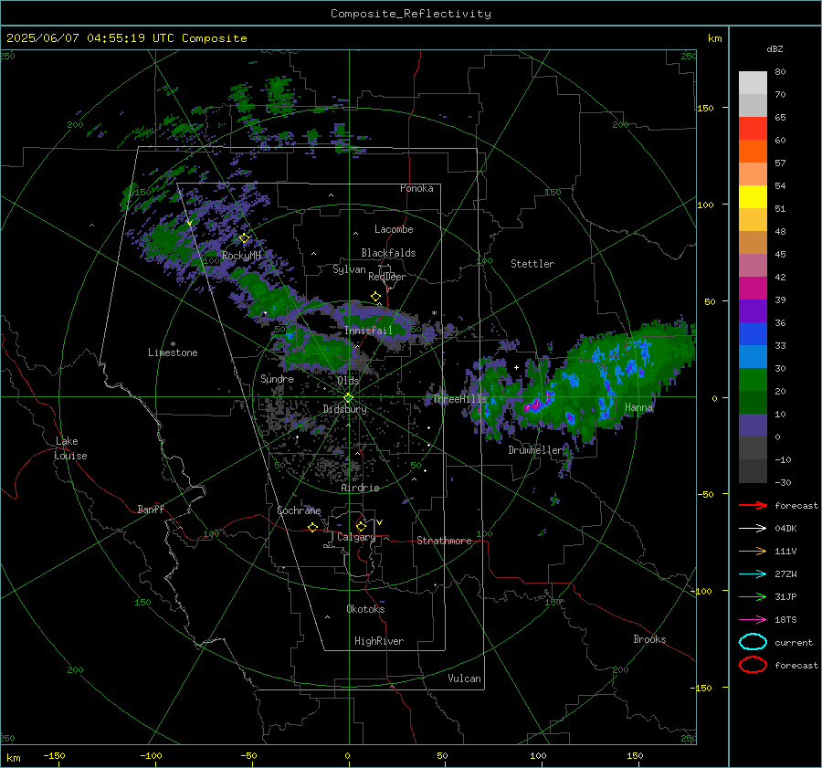
Task: Select the Innisfail label on the map
Action: coord(368,331)
